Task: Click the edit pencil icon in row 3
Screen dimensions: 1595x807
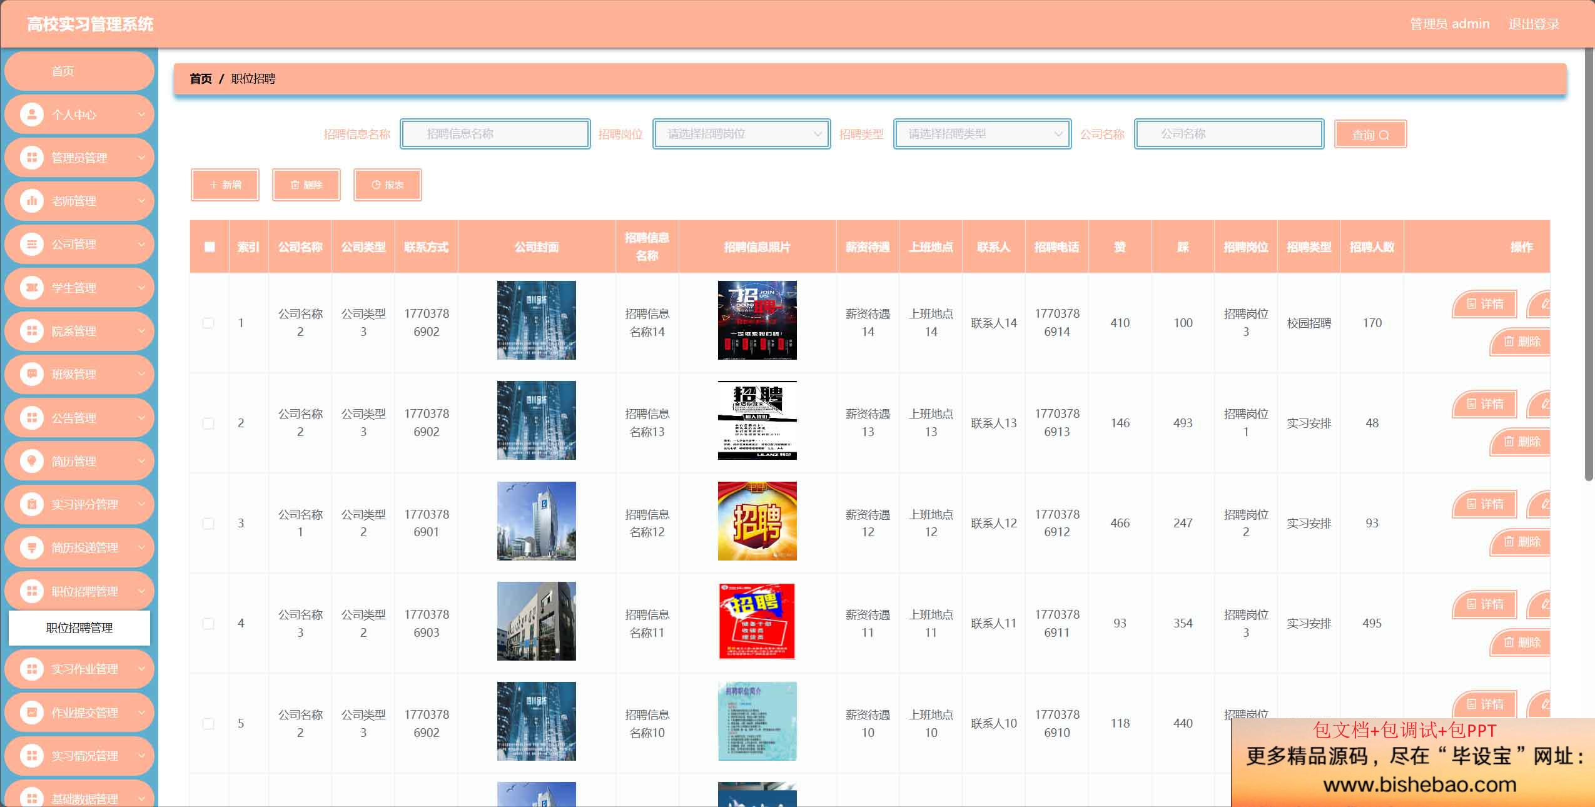Action: coord(1545,504)
